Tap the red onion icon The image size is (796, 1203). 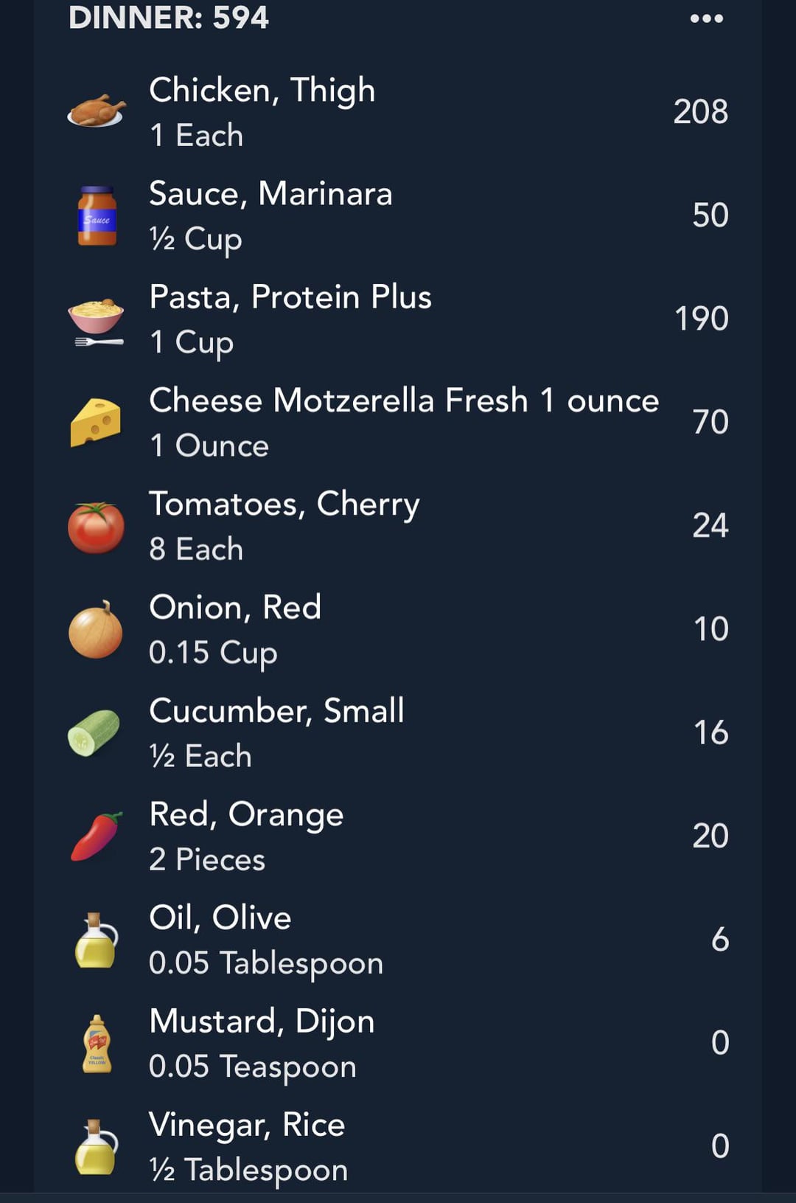(x=96, y=630)
